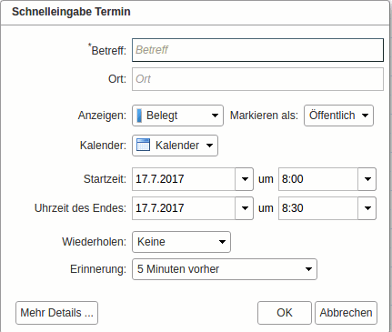This screenshot has height=332, width=392.
Task: Expand the Kalender selection dropdown
Action: click(x=175, y=146)
